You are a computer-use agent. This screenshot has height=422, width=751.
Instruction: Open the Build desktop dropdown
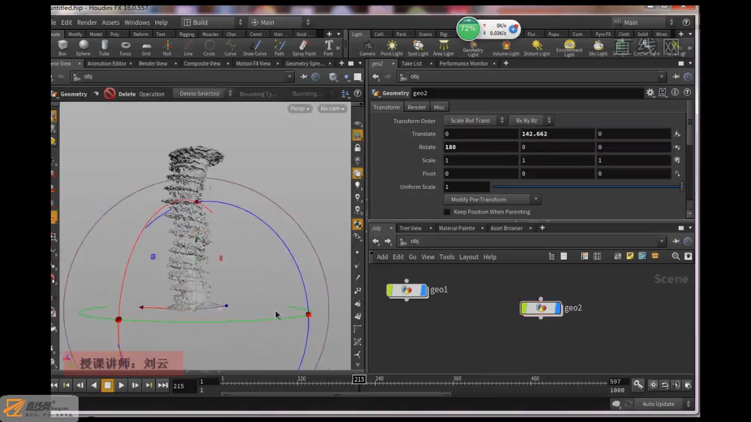(212, 23)
